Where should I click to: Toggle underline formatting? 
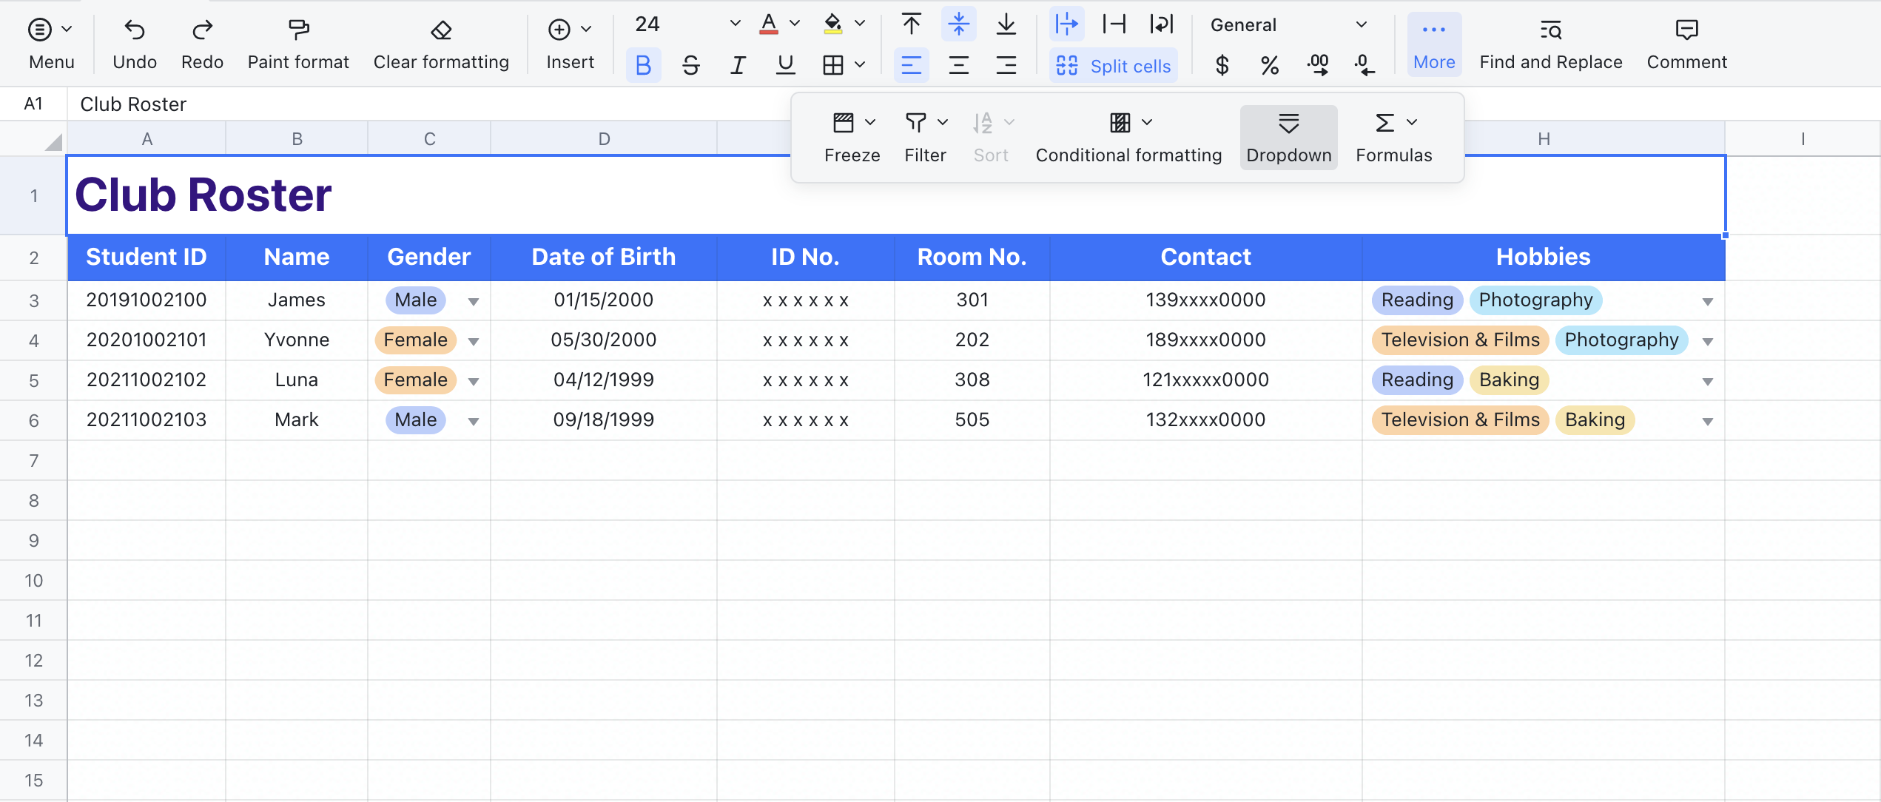tap(785, 66)
